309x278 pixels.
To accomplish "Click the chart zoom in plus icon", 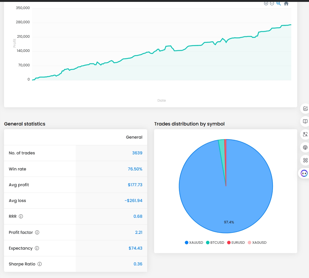I will coord(266,3).
